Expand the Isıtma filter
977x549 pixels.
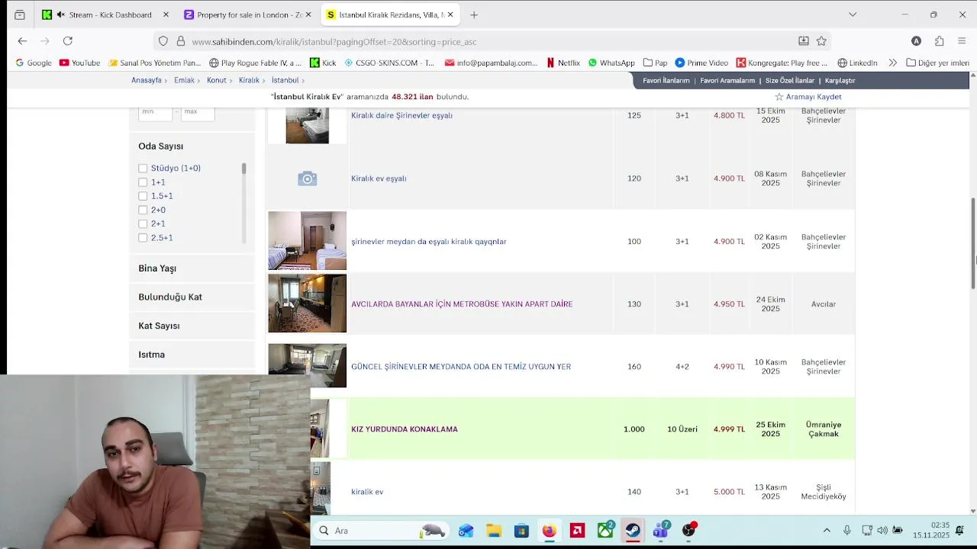192,355
